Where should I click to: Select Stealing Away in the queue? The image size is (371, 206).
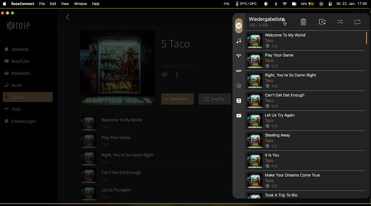tap(305, 141)
